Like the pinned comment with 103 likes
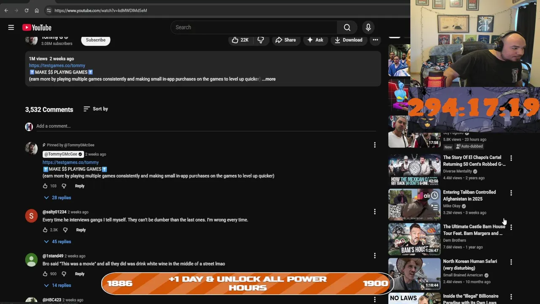The image size is (540, 304). click(45, 186)
